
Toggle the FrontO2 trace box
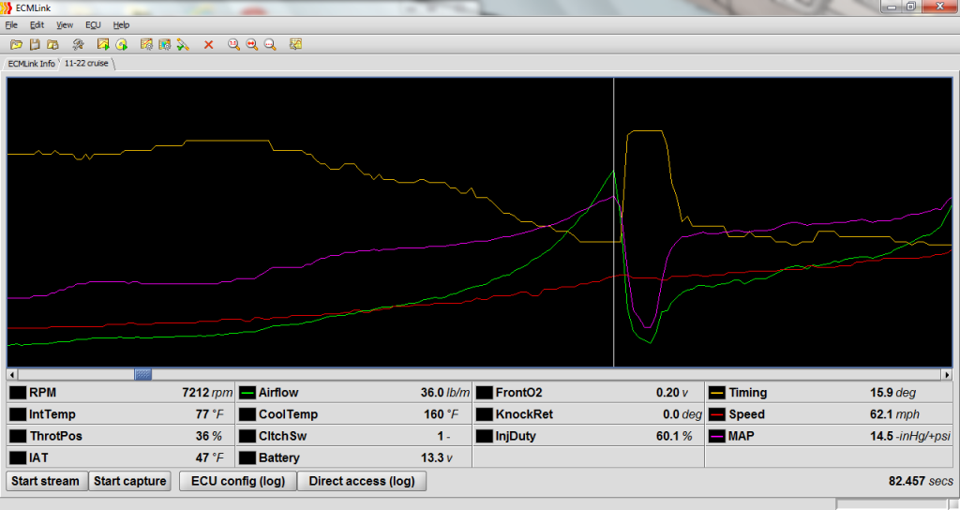point(485,393)
